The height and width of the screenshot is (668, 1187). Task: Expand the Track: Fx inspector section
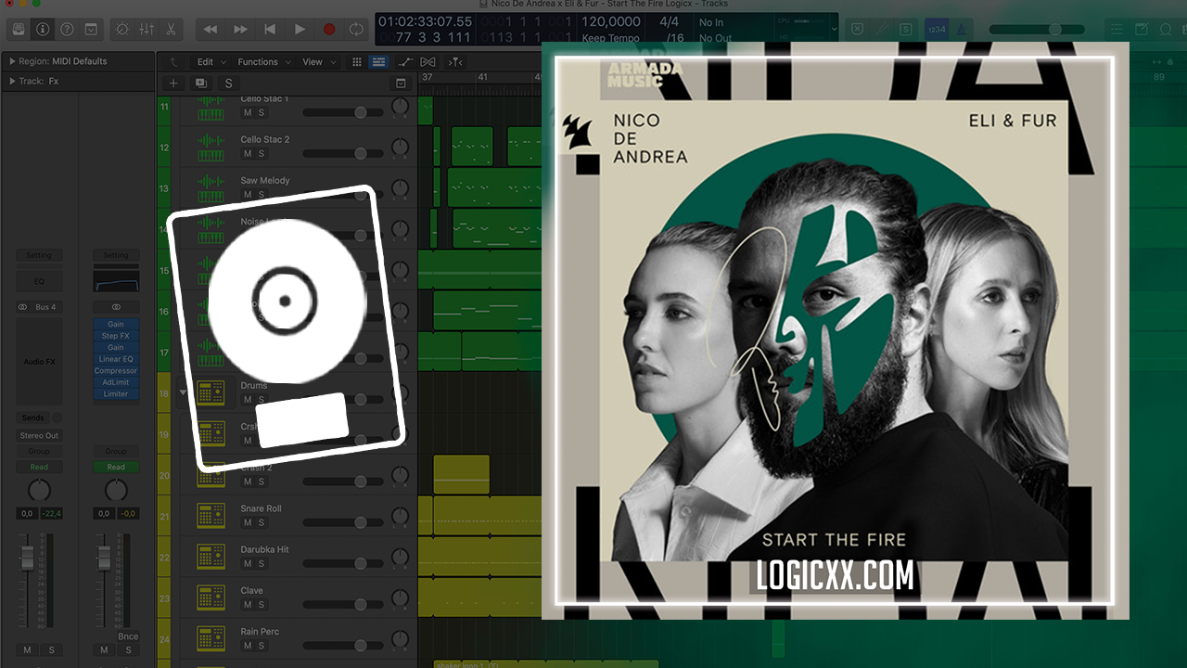tap(12, 82)
